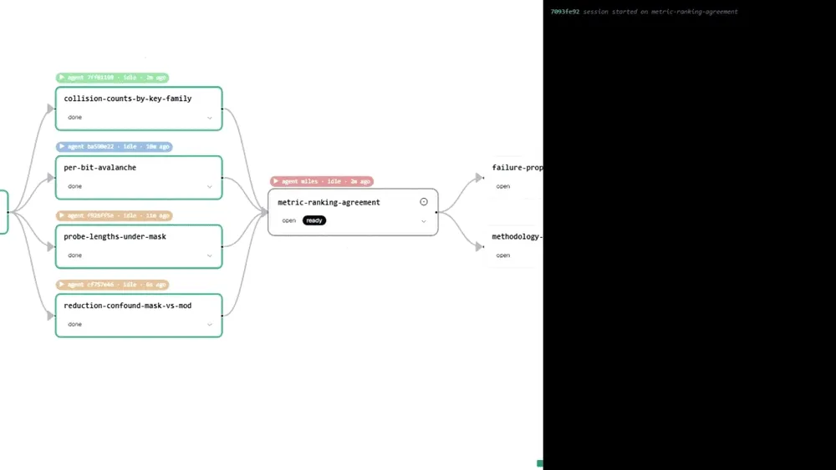The height and width of the screenshot is (470, 836).
Task: Click 'done' status on per-bit-avalanche
Action: [74, 186]
